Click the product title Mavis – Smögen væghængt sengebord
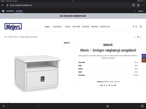The width and height of the screenshot is (146, 109). [x=108, y=50]
